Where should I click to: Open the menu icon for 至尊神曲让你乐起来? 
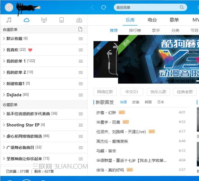click(x=81, y=159)
